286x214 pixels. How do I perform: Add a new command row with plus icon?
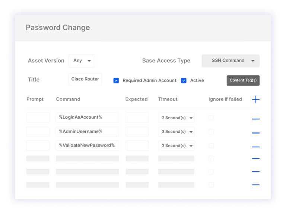pos(256,99)
